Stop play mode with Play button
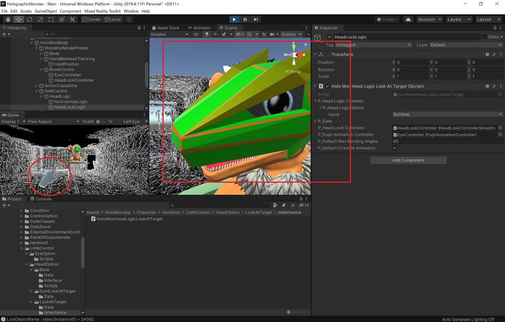The image size is (505, 322). pos(234,19)
